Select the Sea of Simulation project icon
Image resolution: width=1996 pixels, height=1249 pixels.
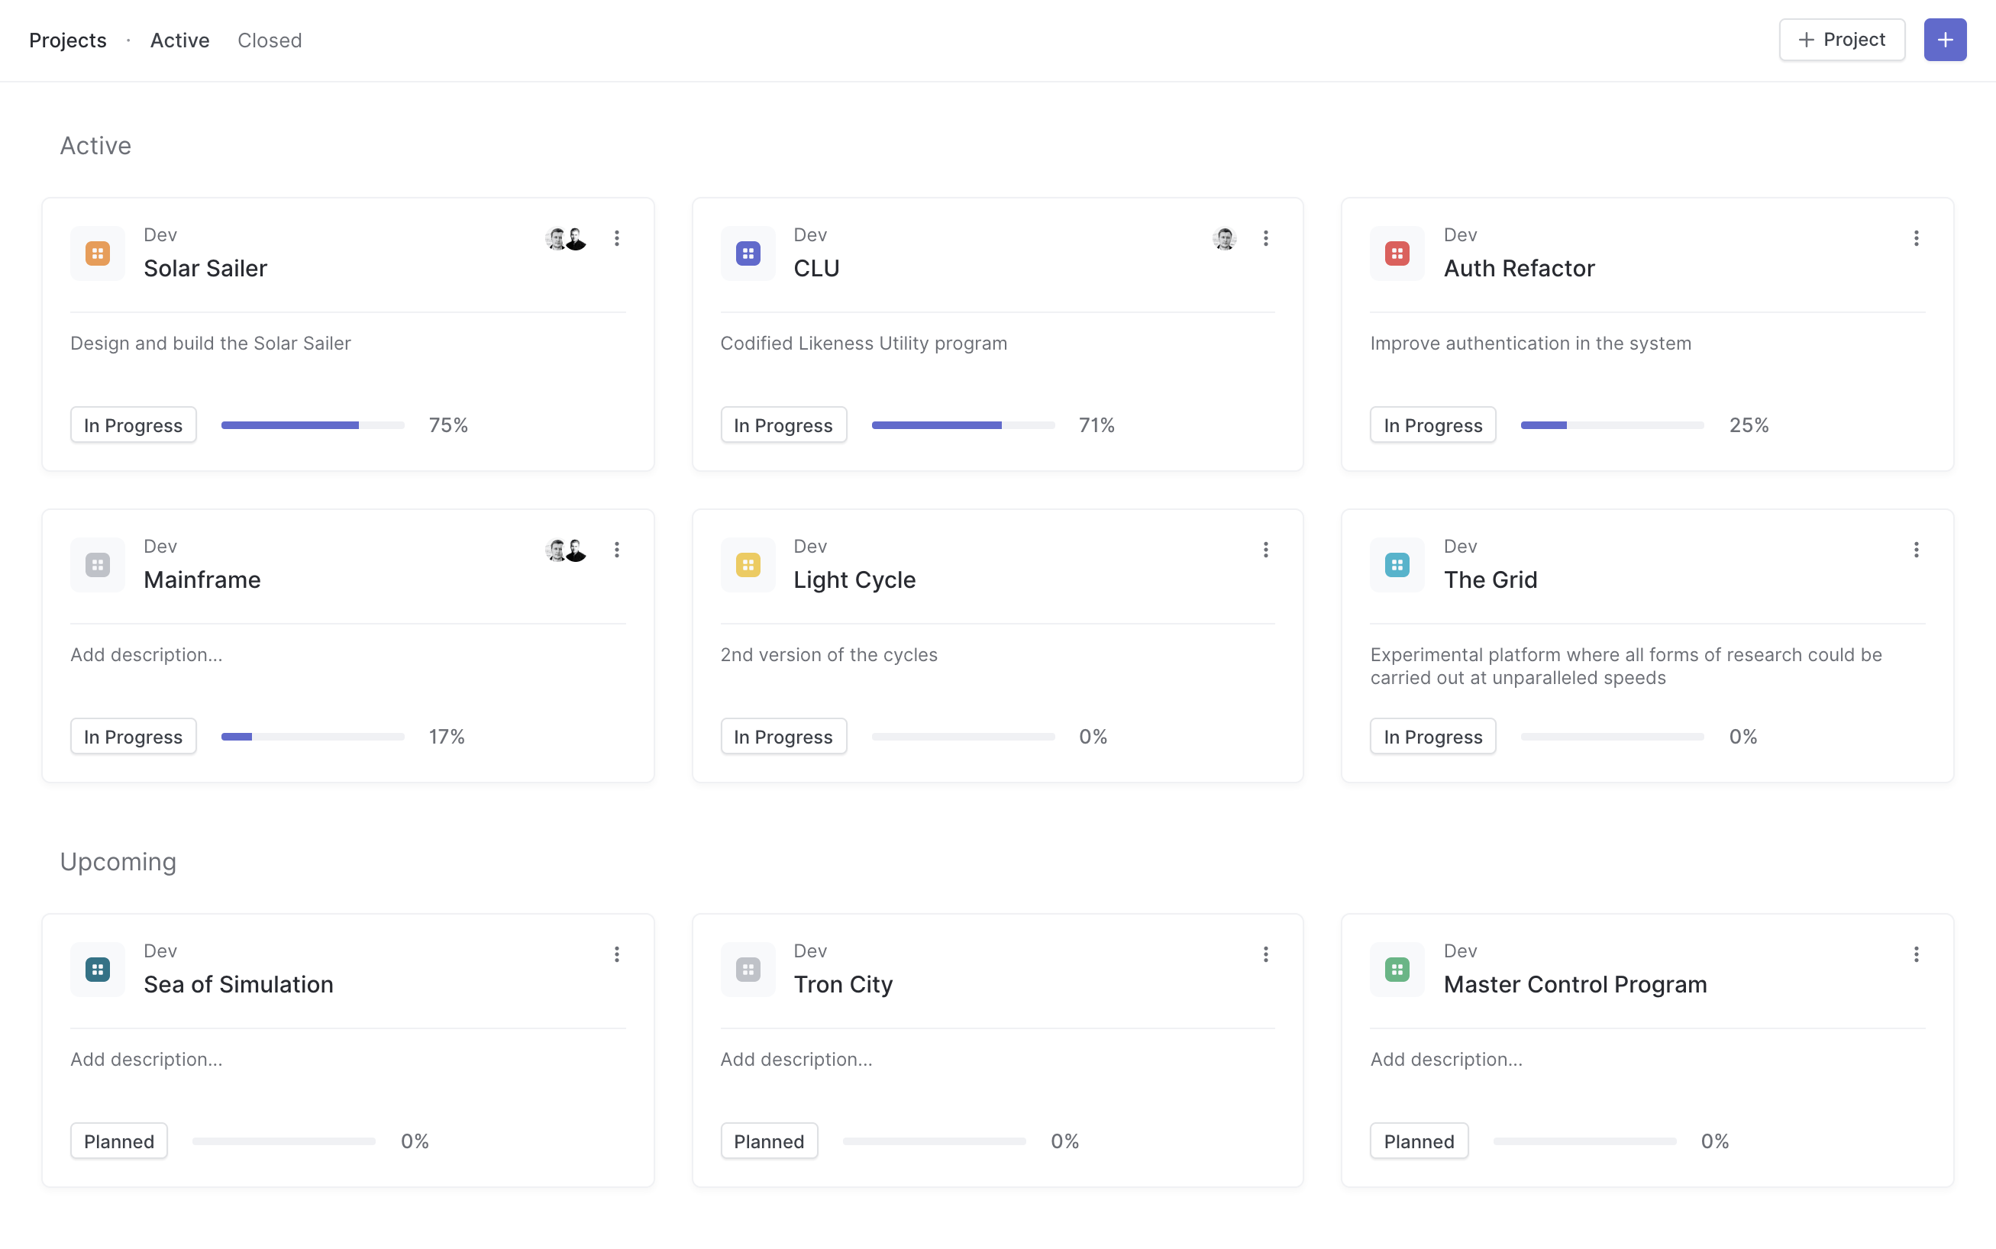tap(97, 970)
